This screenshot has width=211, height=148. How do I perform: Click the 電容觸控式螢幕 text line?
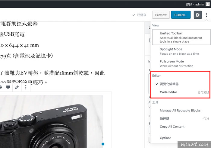pyautogui.click(x=19, y=24)
